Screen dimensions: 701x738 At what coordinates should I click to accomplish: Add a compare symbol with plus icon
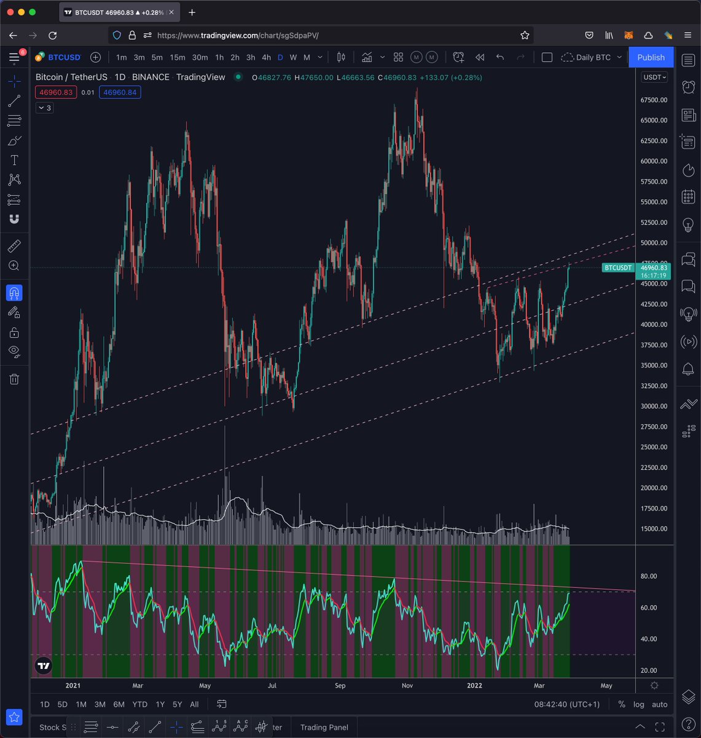point(95,57)
